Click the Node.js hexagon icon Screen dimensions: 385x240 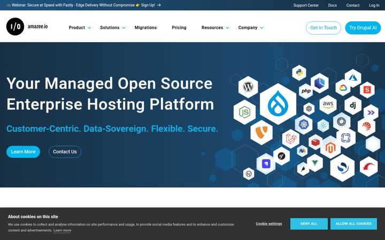(244, 112)
